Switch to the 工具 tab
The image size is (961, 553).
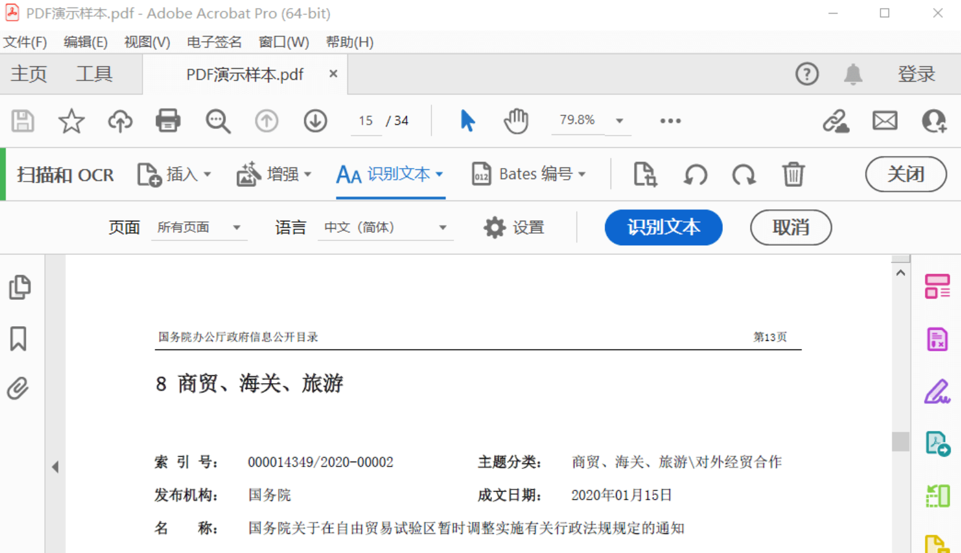pyautogui.click(x=94, y=74)
